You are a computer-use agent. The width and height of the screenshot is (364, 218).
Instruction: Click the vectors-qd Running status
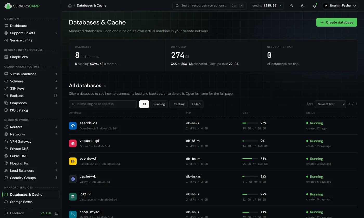tap(315, 141)
